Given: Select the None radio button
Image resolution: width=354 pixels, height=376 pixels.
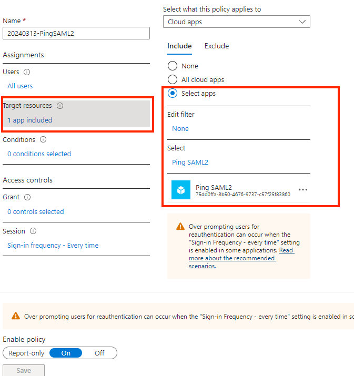Looking at the screenshot, I should [x=172, y=66].
